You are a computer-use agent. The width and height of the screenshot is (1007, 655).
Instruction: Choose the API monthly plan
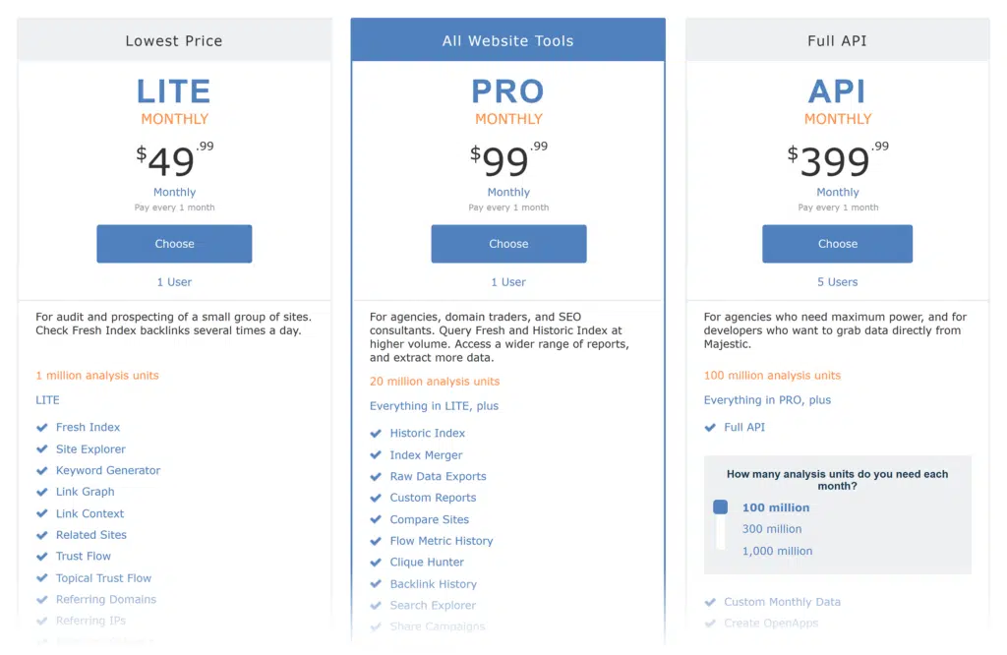[x=837, y=244]
